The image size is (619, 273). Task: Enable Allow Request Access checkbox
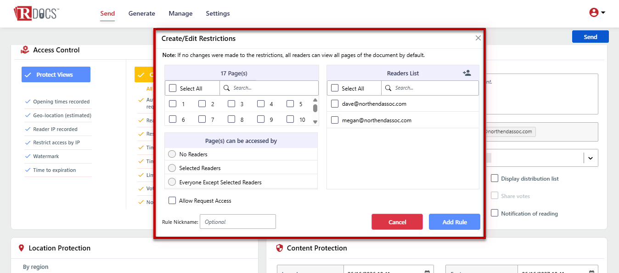(172, 200)
